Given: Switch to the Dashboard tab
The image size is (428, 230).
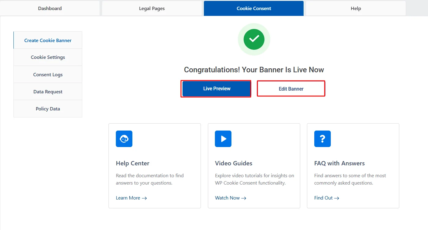Looking at the screenshot, I should [50, 9].
